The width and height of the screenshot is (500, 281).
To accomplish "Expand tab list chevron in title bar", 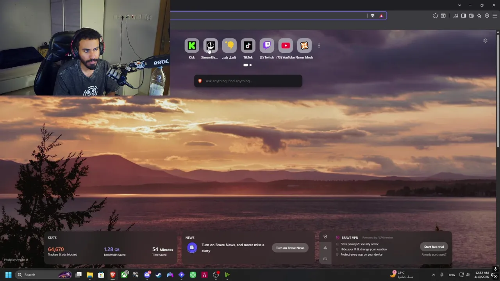I will [x=459, y=5].
